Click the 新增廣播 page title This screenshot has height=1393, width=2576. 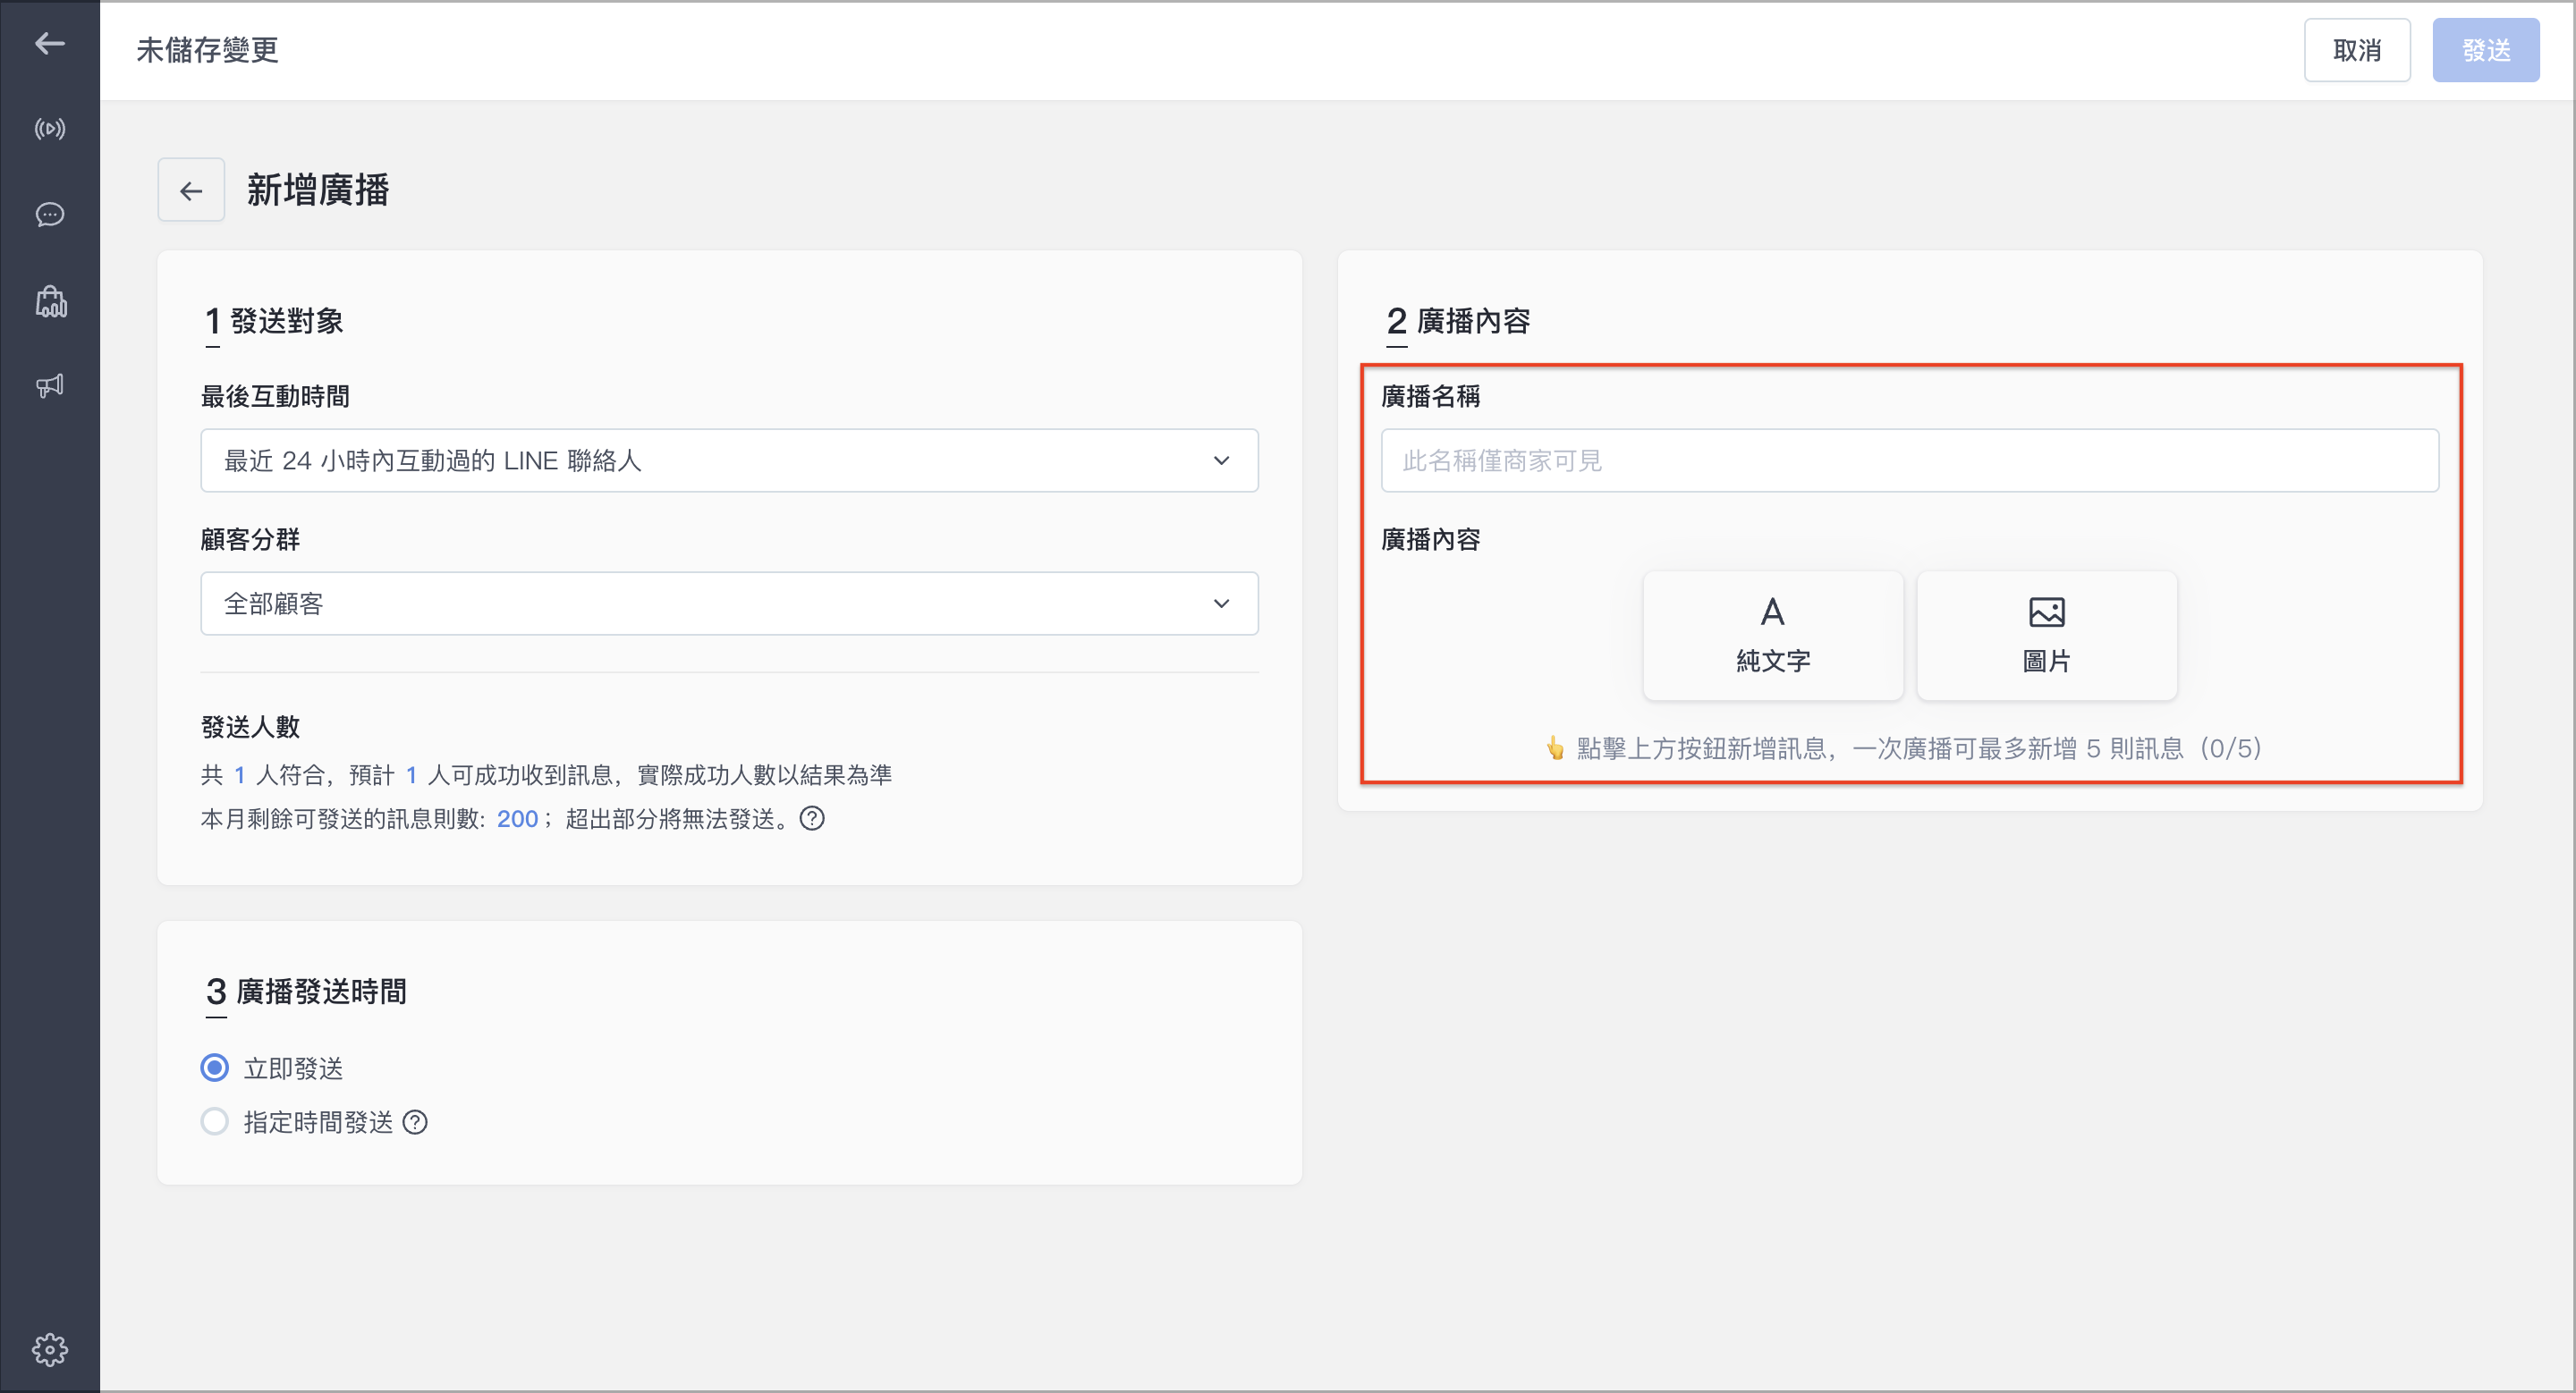[318, 190]
